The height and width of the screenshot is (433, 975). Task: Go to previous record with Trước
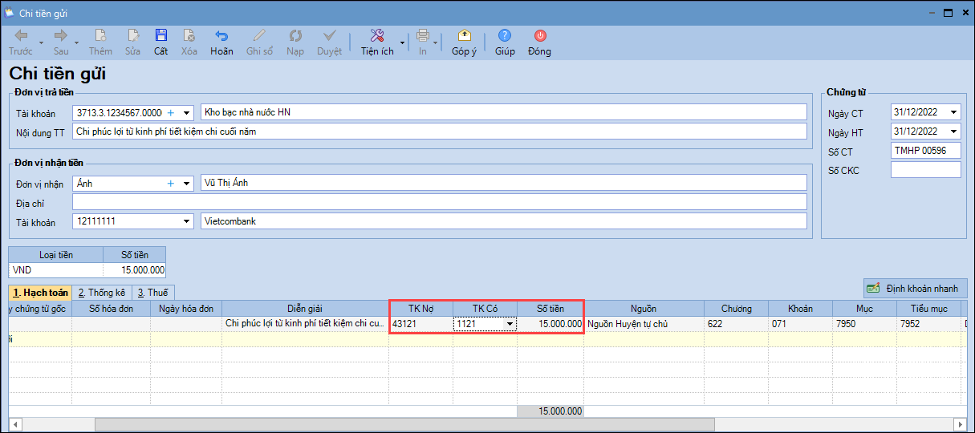(x=21, y=42)
